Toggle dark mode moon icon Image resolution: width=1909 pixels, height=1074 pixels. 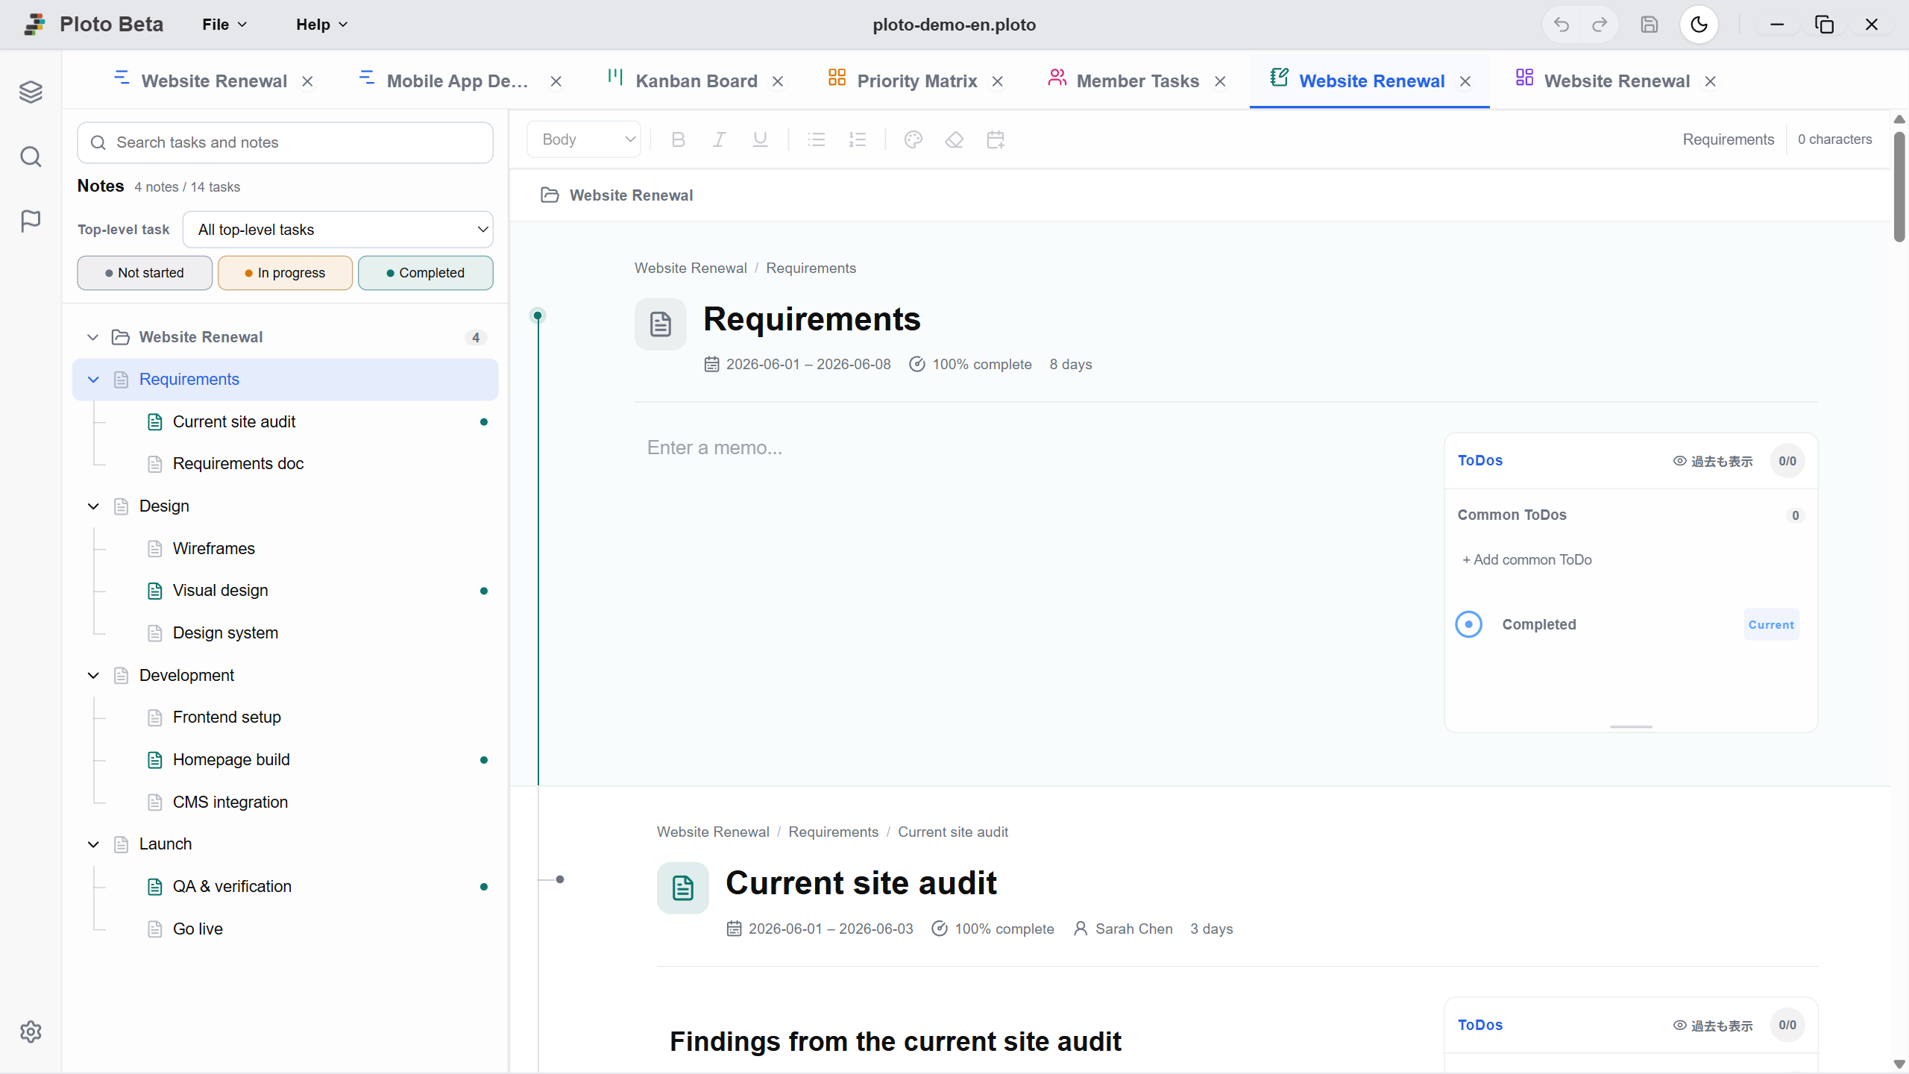[1699, 25]
